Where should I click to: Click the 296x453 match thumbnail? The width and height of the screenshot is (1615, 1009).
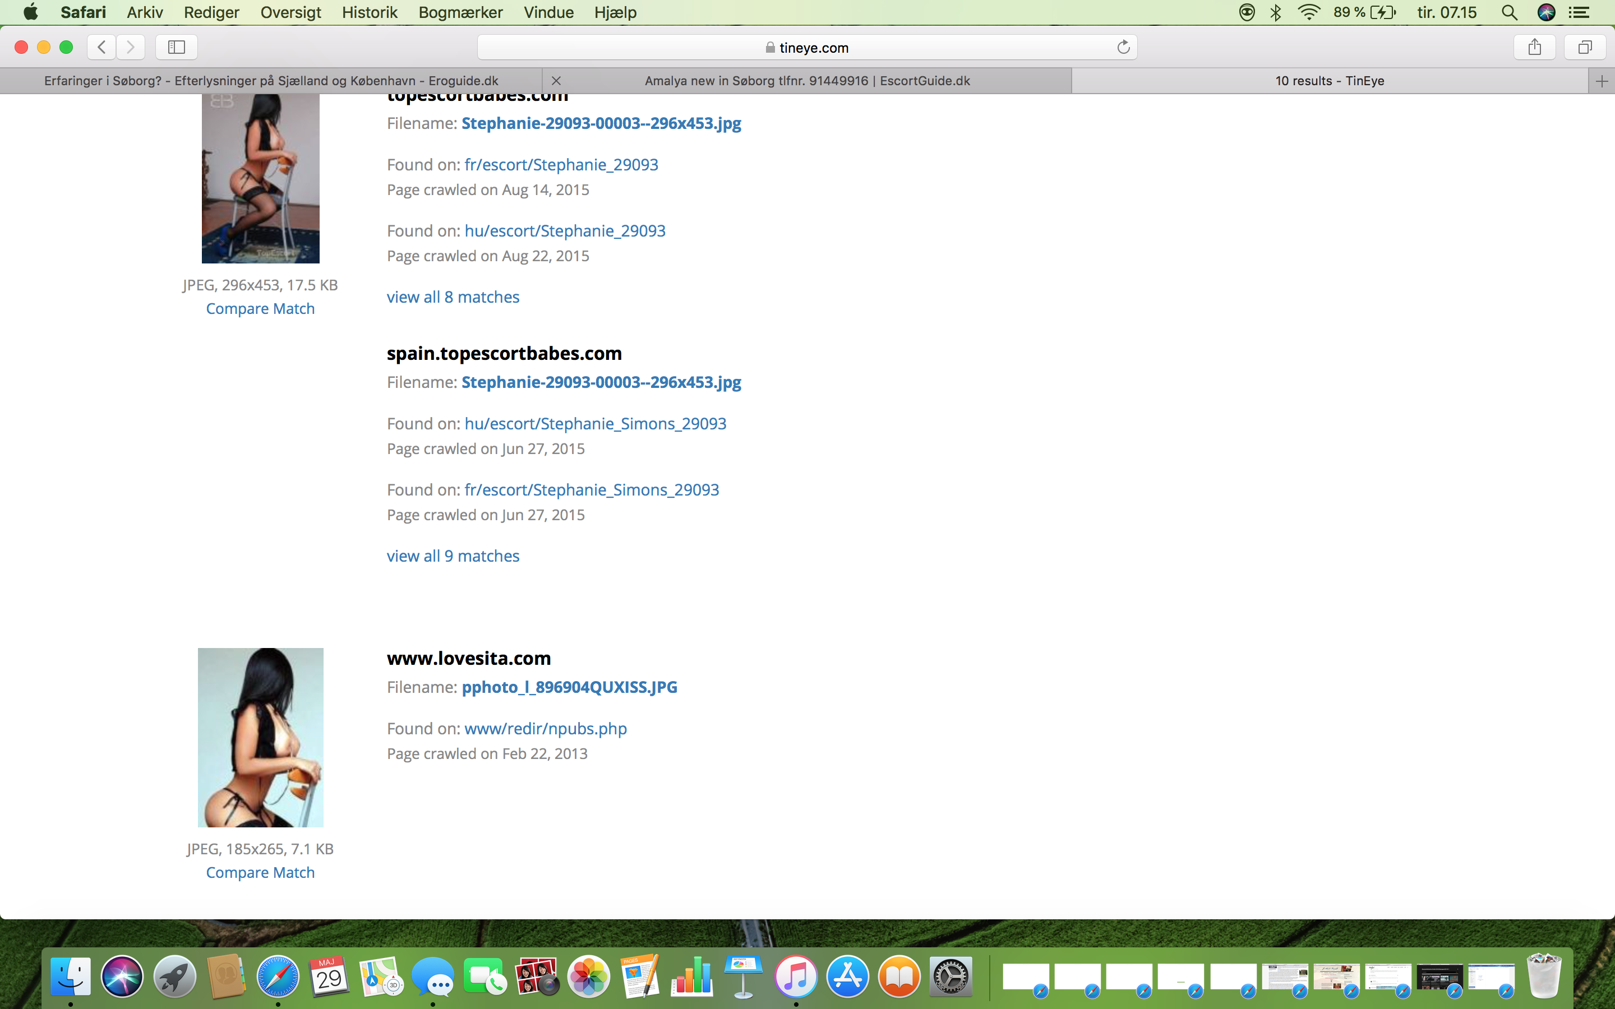260,178
